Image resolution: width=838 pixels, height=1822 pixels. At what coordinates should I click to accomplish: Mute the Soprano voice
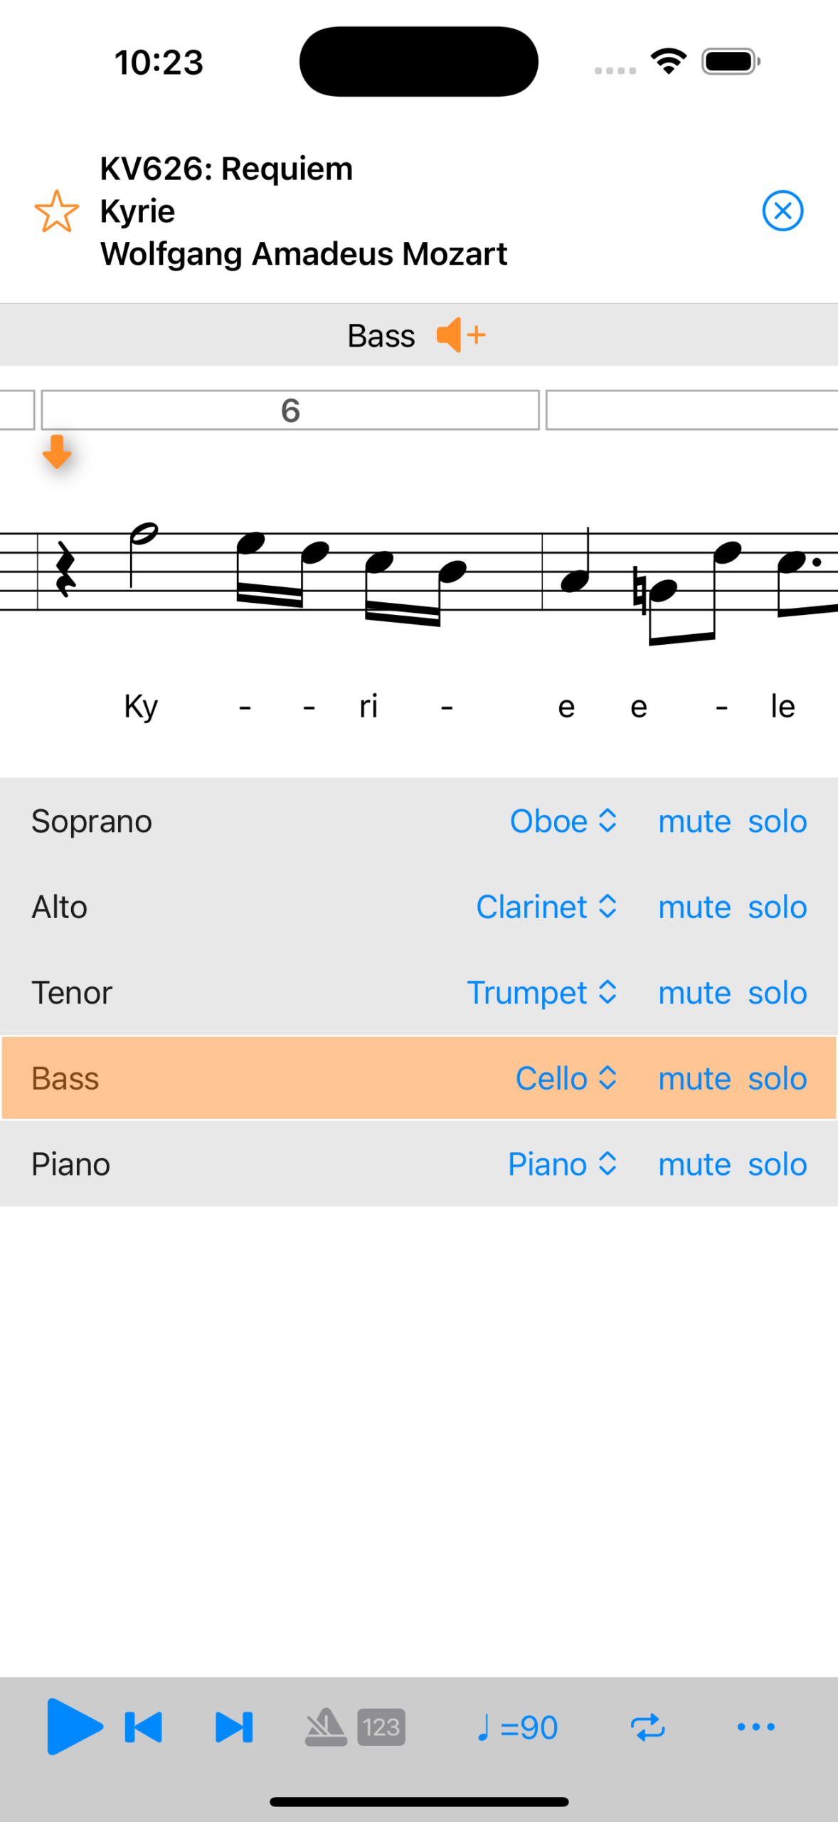pos(694,821)
